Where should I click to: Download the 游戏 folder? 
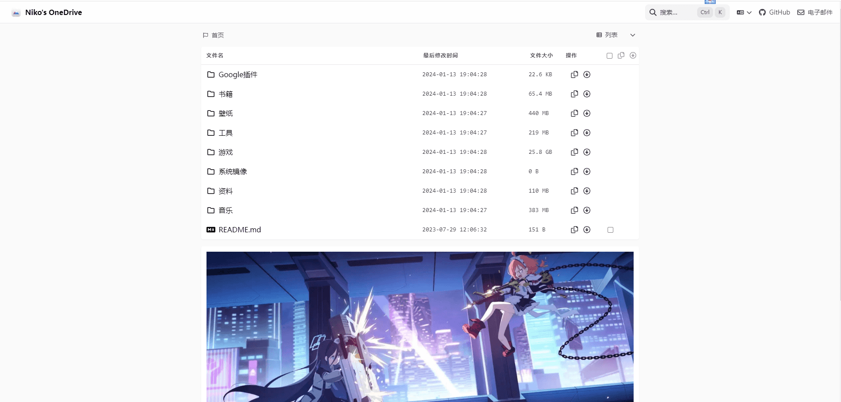587,152
